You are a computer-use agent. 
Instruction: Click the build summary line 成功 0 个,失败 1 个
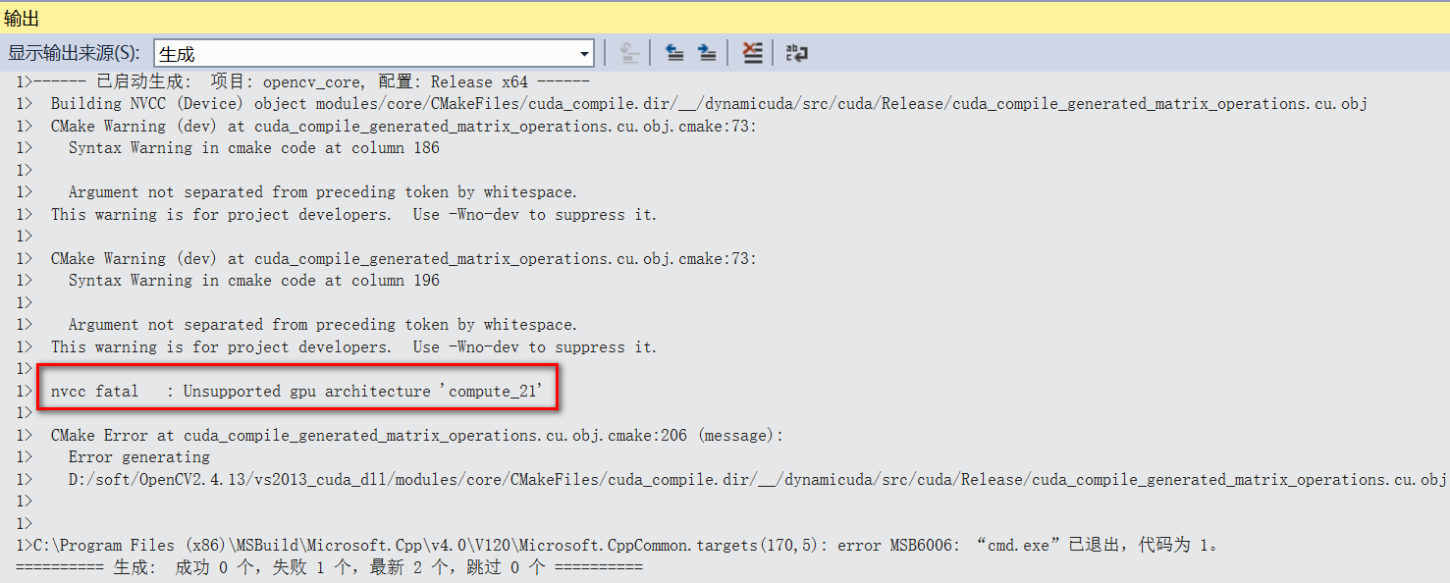(x=329, y=567)
